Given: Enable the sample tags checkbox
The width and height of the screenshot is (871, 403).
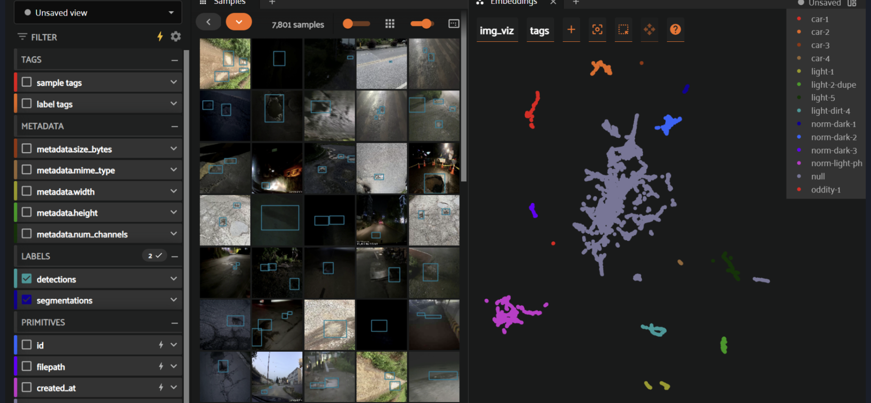Looking at the screenshot, I should pyautogui.click(x=27, y=82).
